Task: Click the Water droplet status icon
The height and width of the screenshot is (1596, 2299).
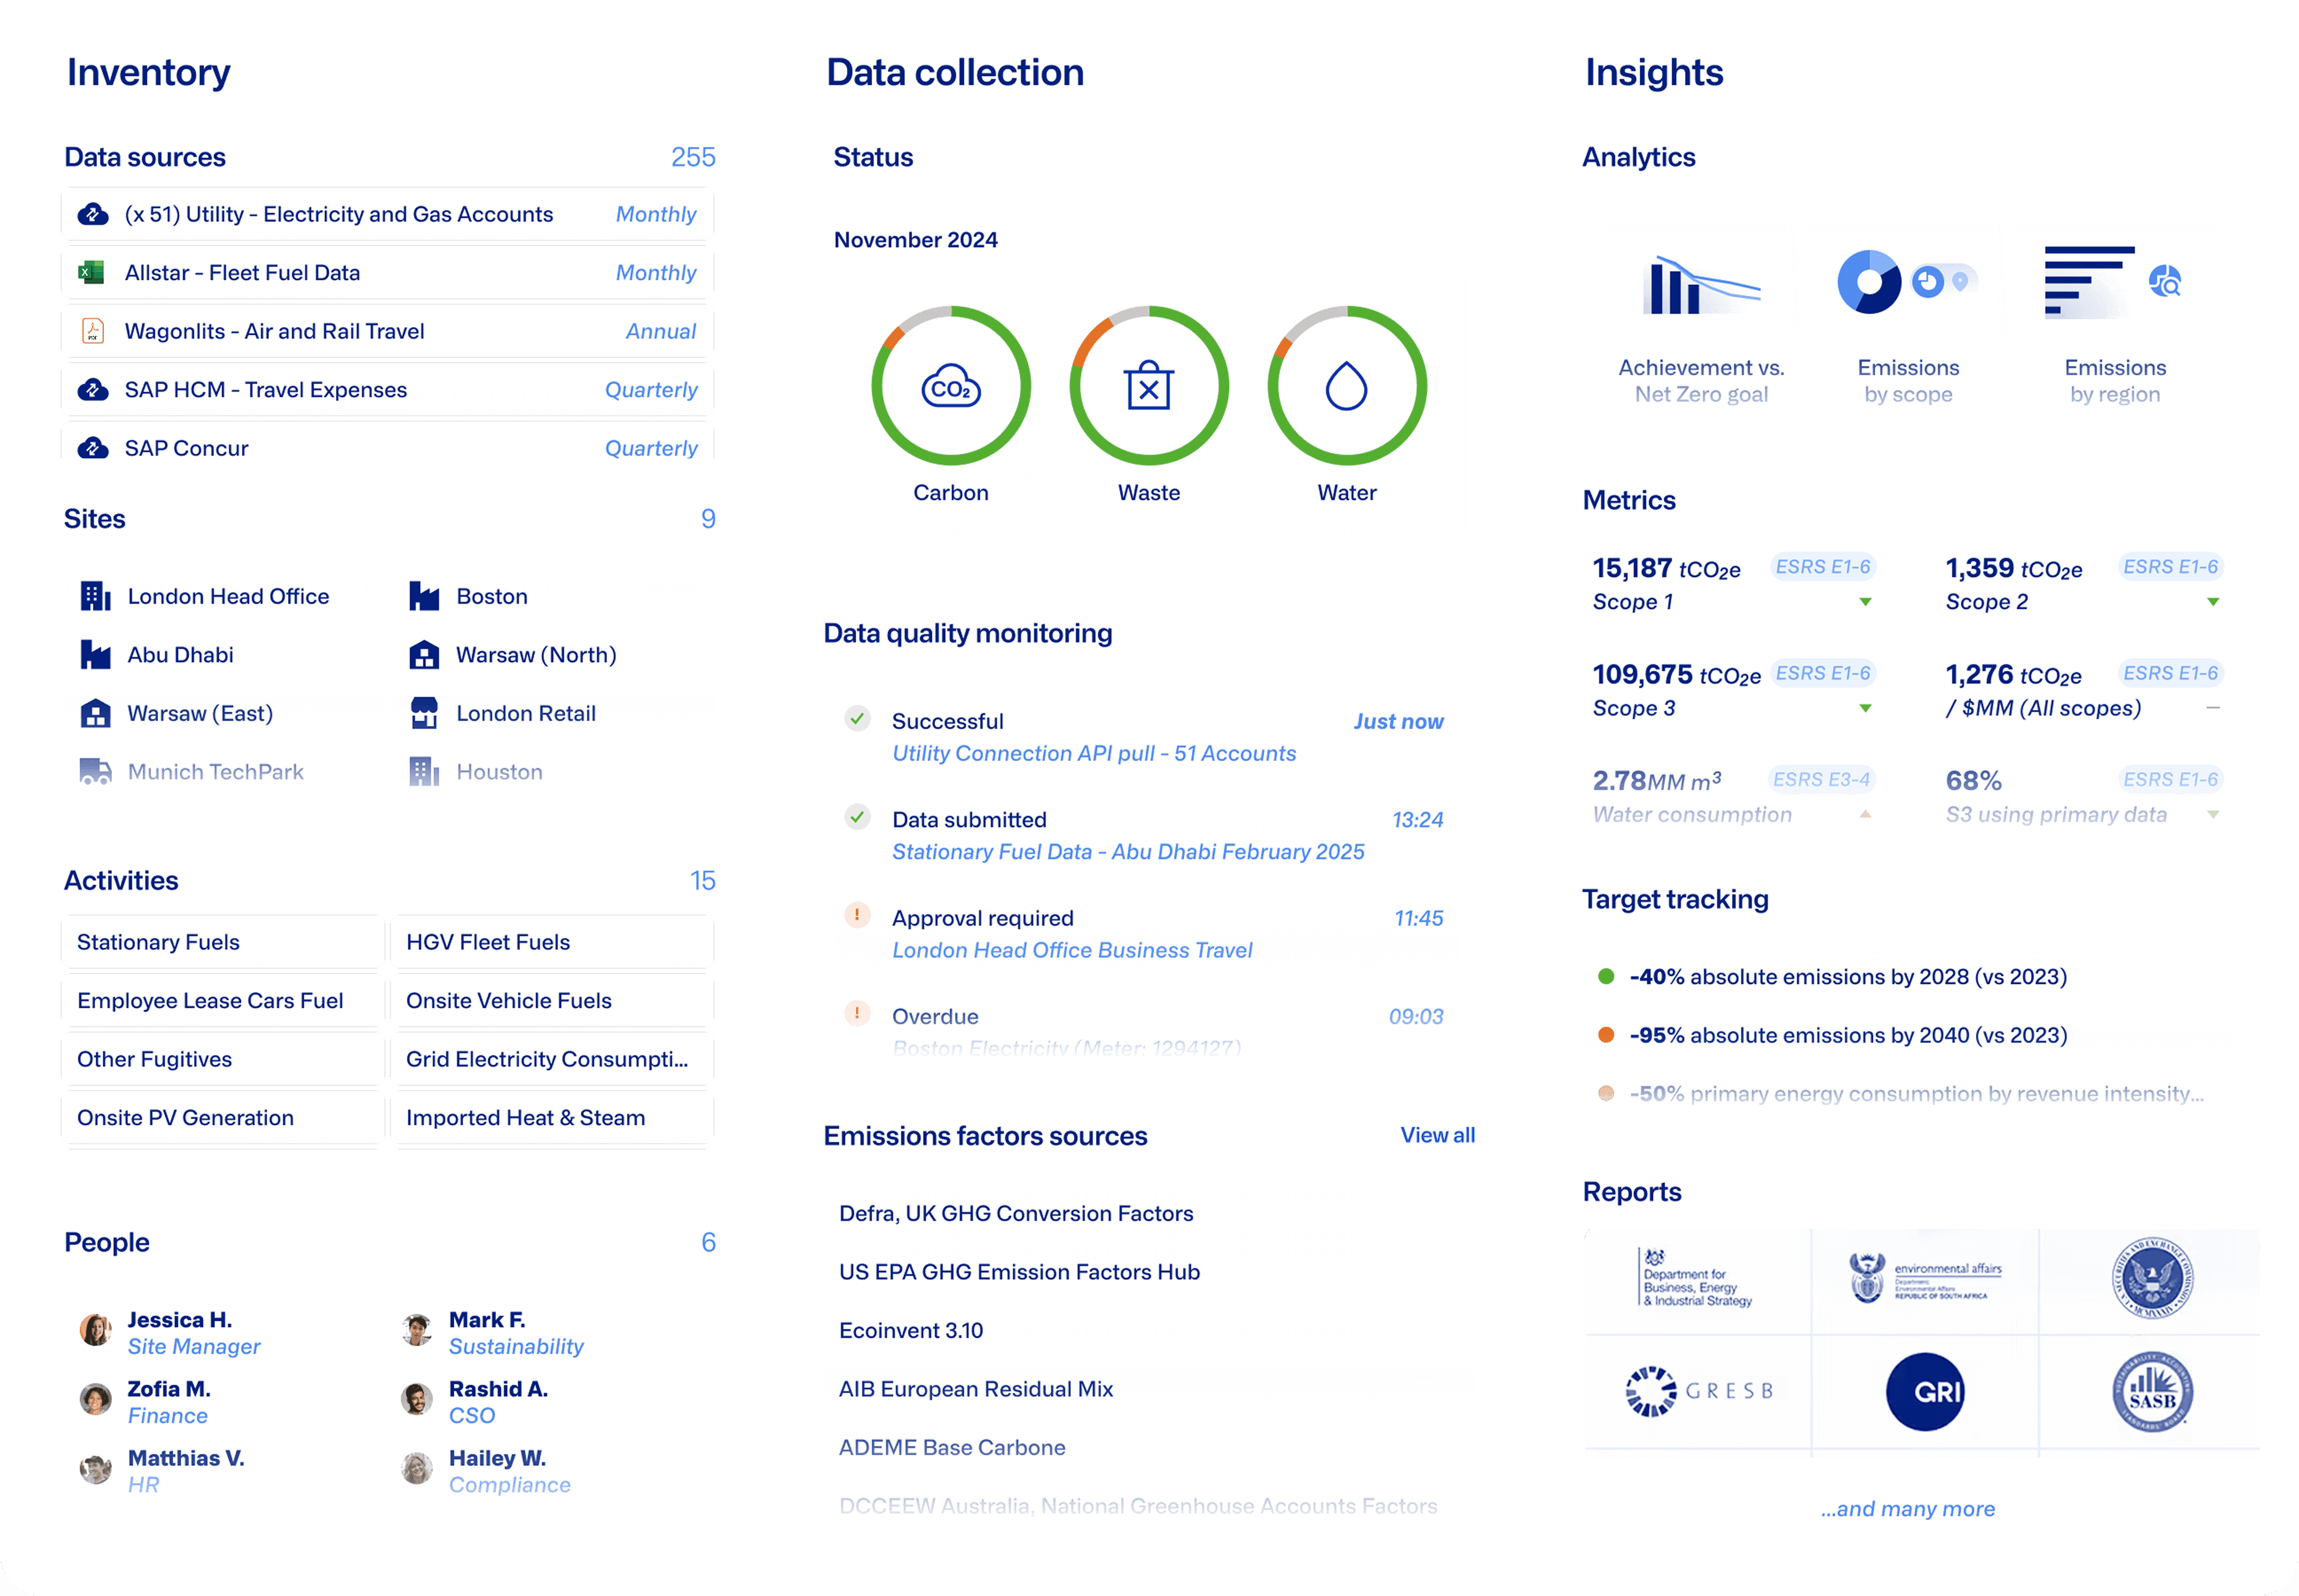Action: pyautogui.click(x=1346, y=387)
